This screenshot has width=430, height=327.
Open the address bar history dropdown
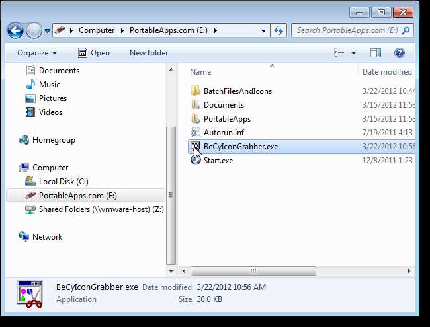[x=263, y=30]
